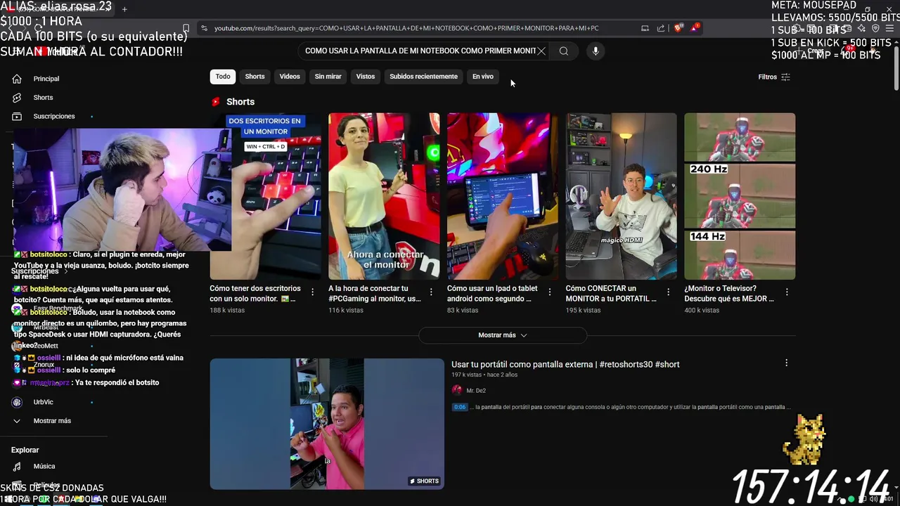
Task: Click '116 k vistas' view count
Action: 346,310
